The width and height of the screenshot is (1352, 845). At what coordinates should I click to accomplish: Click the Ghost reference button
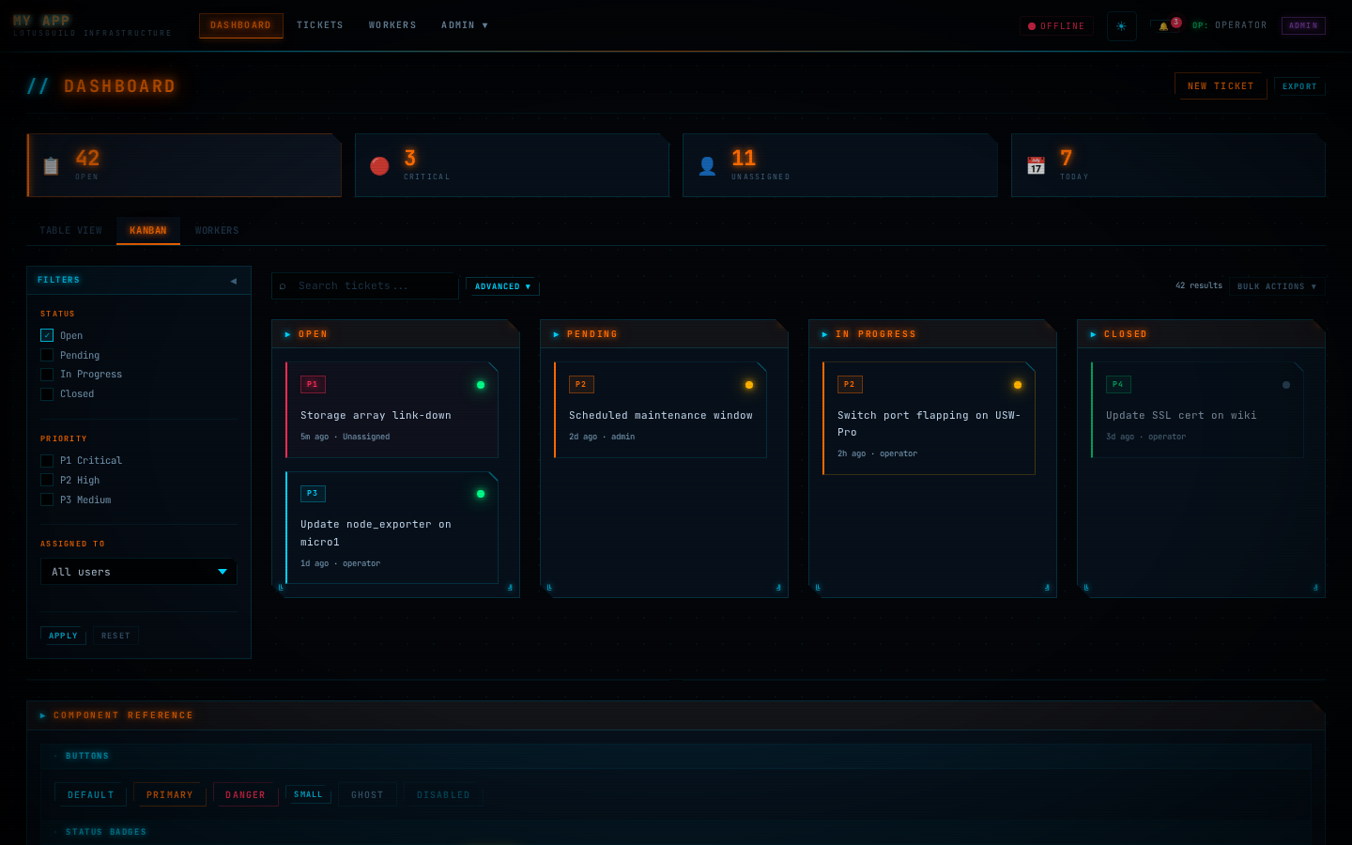[367, 794]
